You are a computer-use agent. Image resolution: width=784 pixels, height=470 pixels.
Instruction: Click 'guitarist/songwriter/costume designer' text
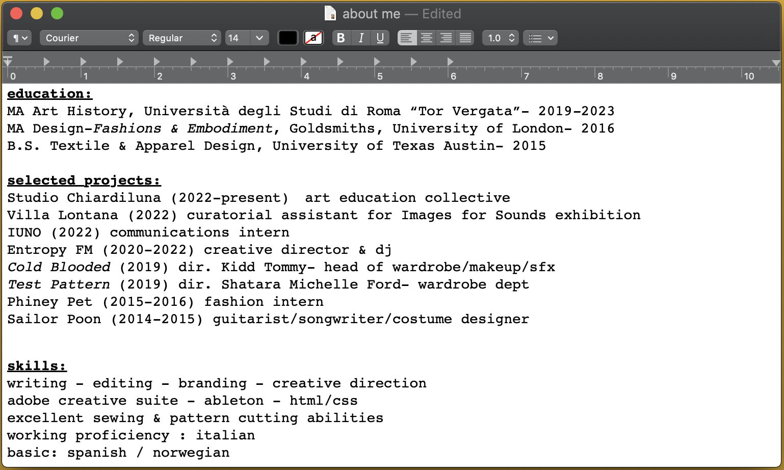(x=371, y=319)
